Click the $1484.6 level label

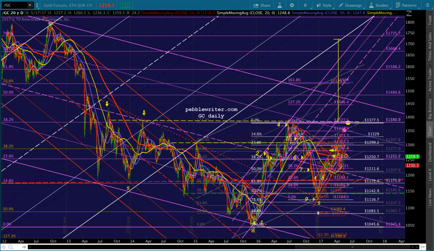pos(393,92)
